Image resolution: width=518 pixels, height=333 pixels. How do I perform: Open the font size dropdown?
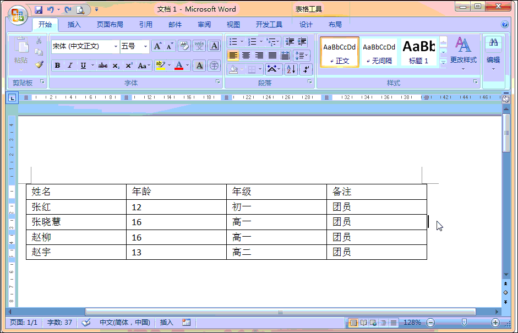point(145,46)
